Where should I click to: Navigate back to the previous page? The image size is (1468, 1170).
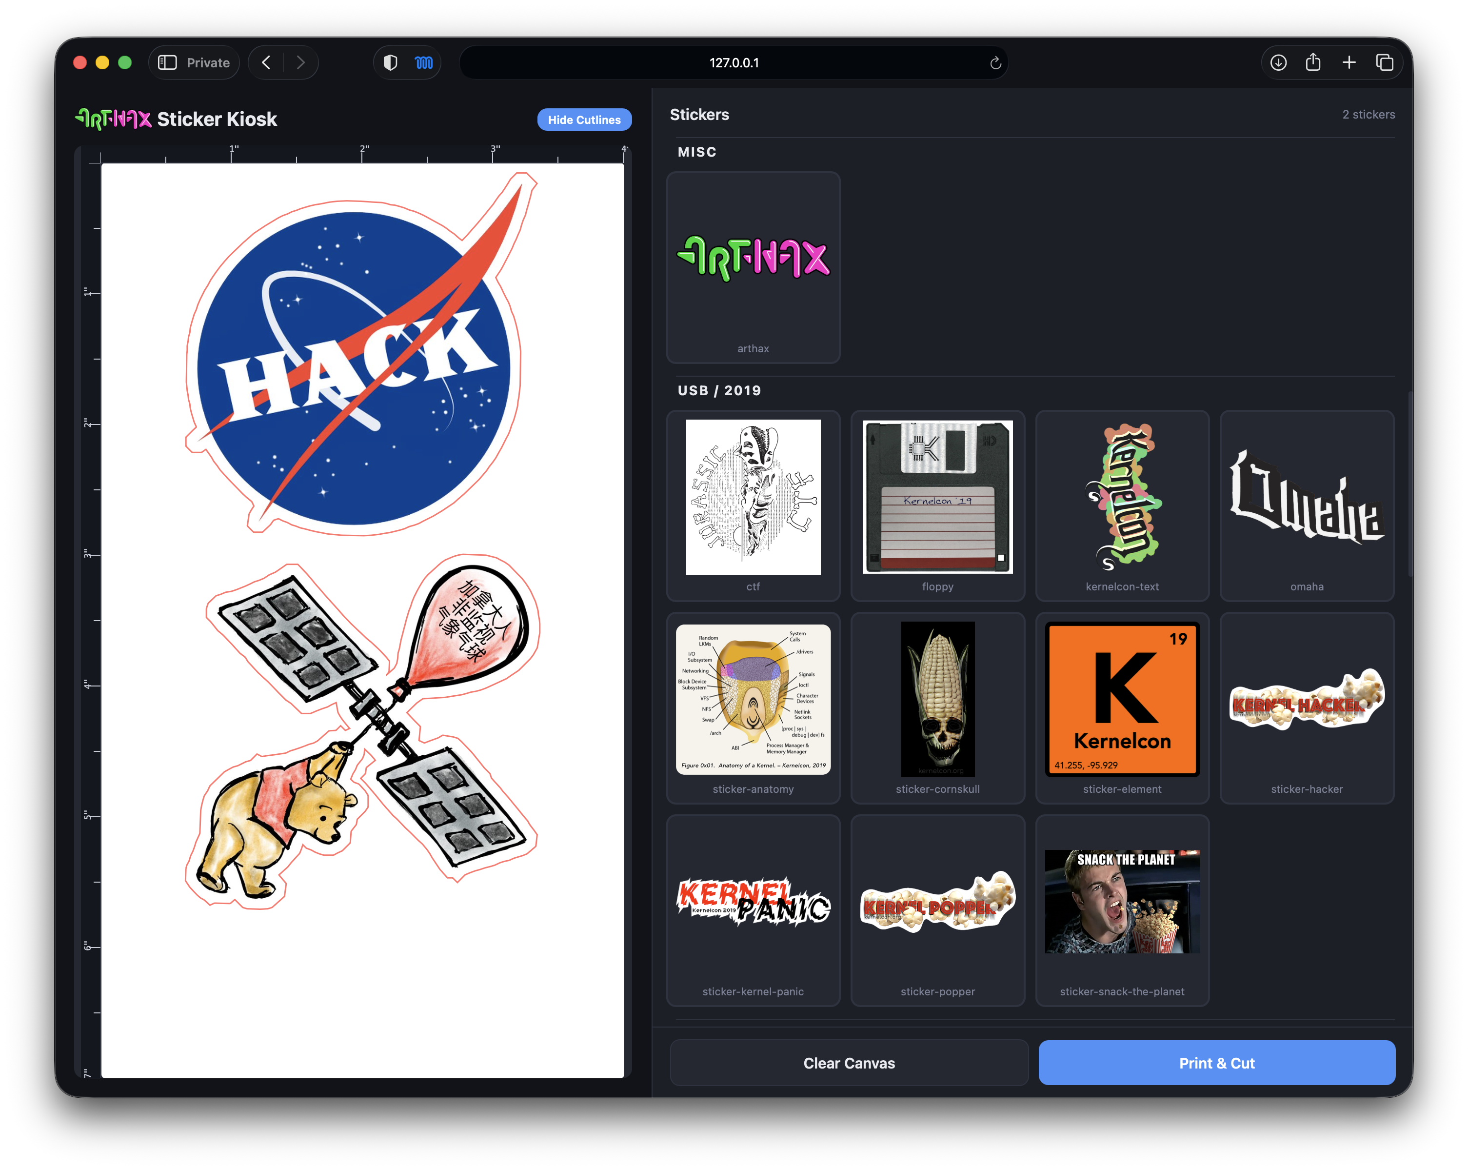(x=265, y=62)
